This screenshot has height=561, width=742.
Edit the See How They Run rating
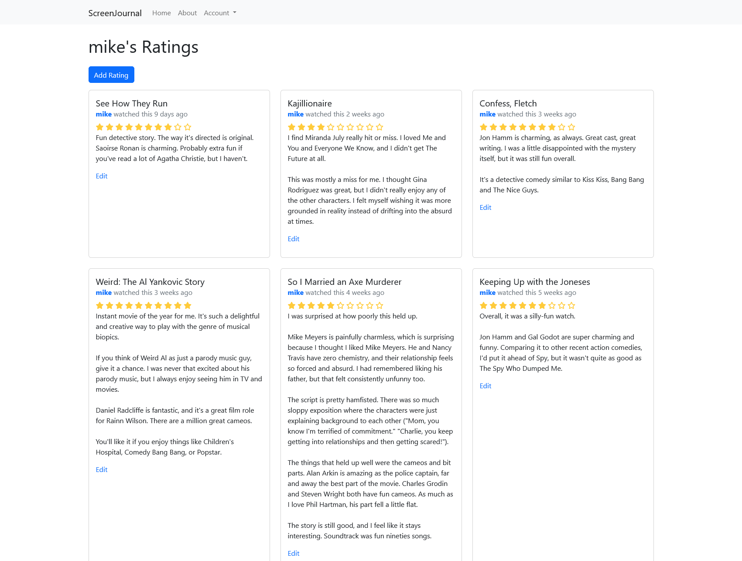[x=102, y=176]
